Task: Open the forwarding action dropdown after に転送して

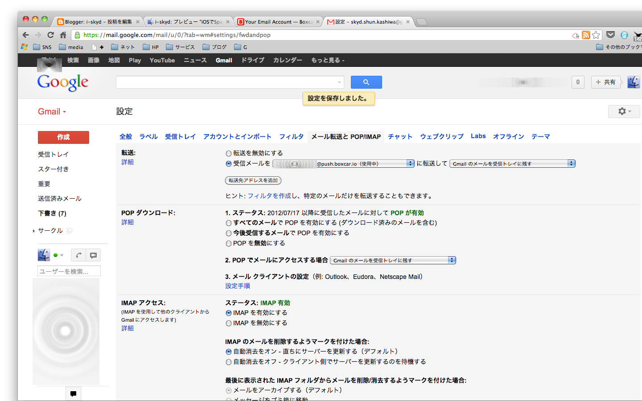Action: click(x=512, y=164)
